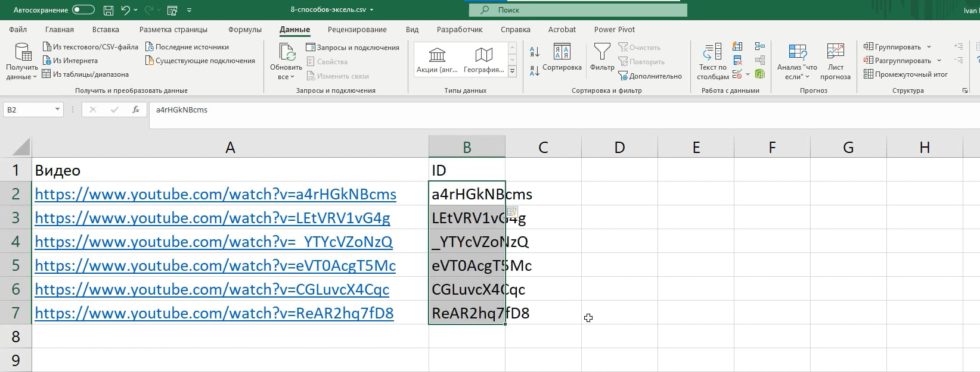Select the cell containing CGLuvcX4Cqc

point(467,289)
